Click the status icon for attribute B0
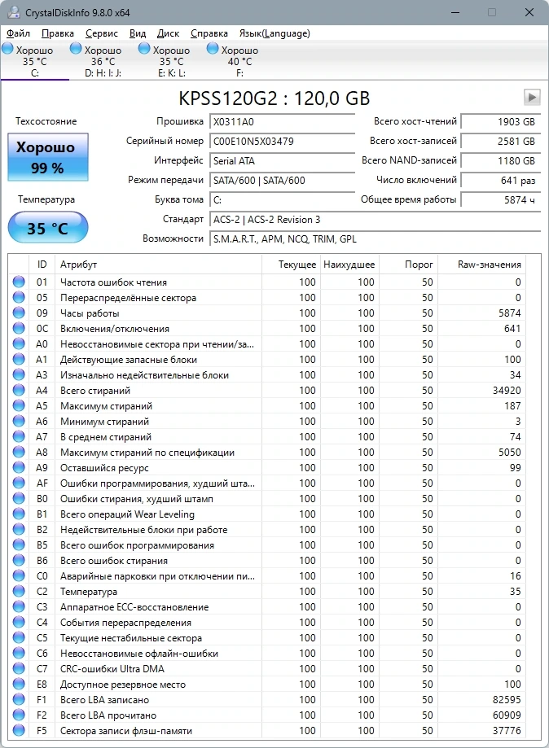The width and height of the screenshot is (549, 748). [x=19, y=498]
